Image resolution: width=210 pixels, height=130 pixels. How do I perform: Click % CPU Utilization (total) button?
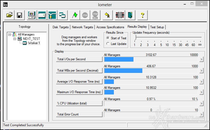point(79,103)
